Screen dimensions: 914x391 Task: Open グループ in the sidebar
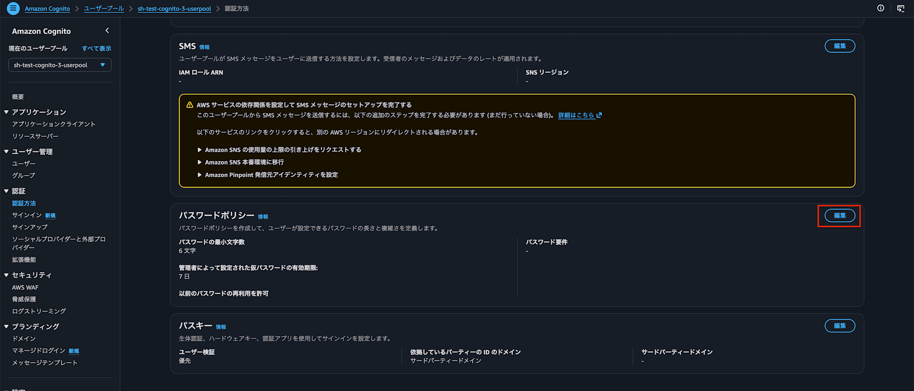23,175
